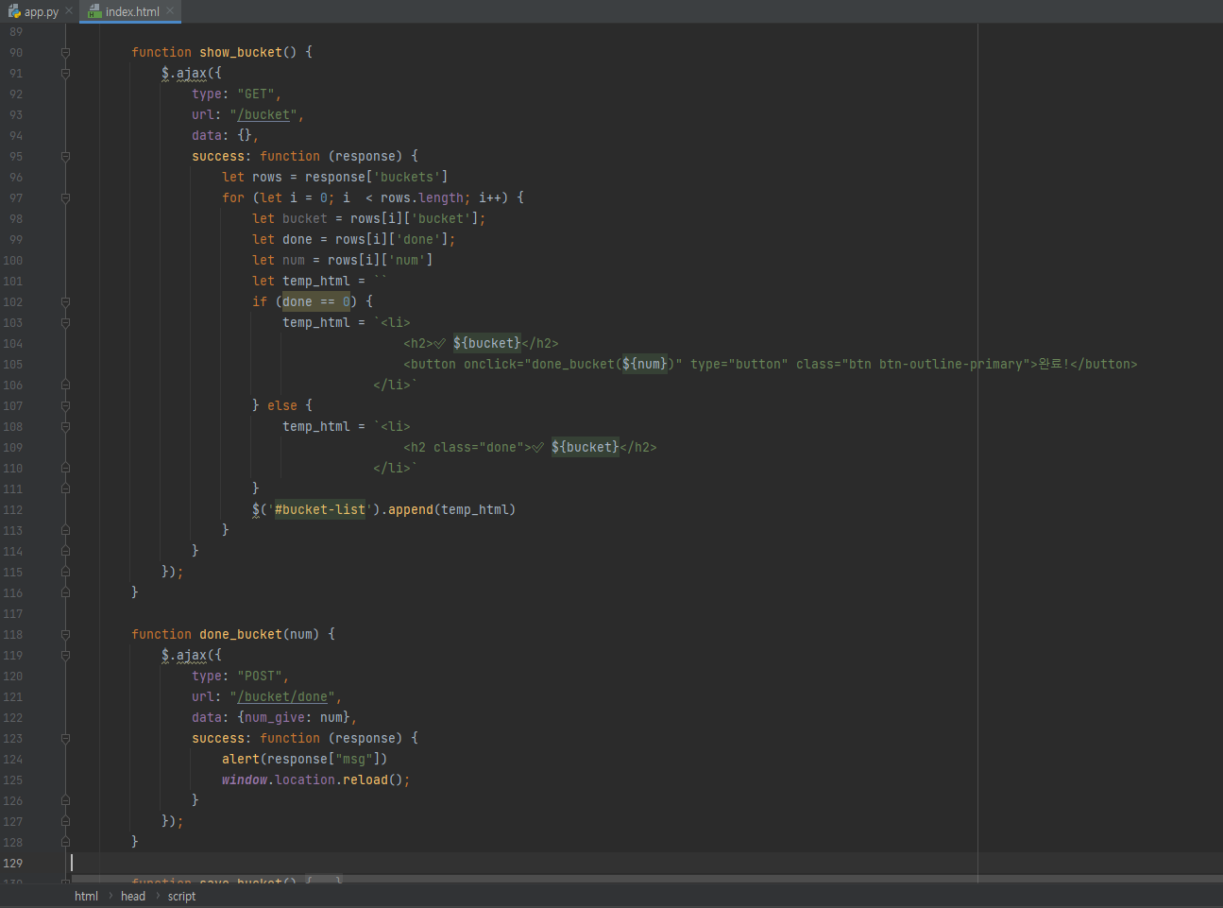Select the html breadcrumb
Viewport: 1223px width, 908px height.
[x=86, y=896]
